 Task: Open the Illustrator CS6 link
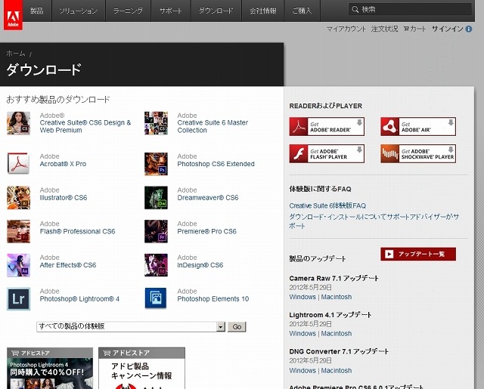pos(64,198)
